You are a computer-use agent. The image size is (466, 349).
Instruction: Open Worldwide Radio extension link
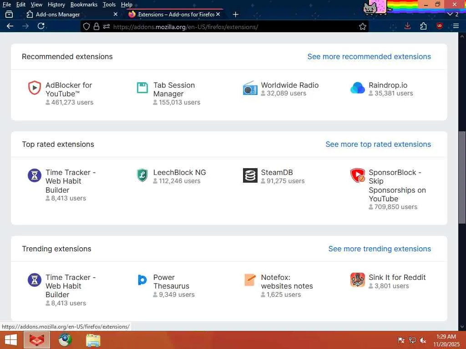pyautogui.click(x=290, y=85)
